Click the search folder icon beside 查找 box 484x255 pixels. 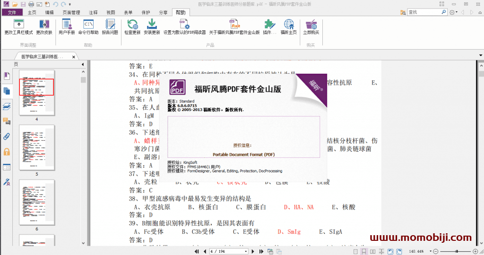click(403, 12)
